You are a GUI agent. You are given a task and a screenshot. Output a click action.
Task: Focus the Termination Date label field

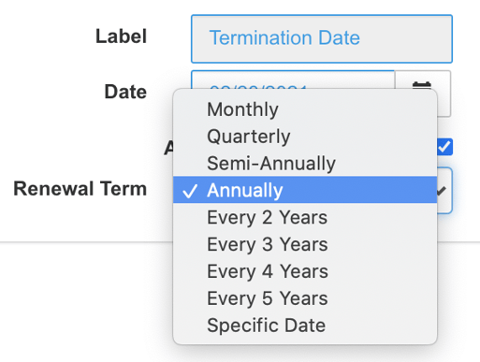[x=322, y=38]
